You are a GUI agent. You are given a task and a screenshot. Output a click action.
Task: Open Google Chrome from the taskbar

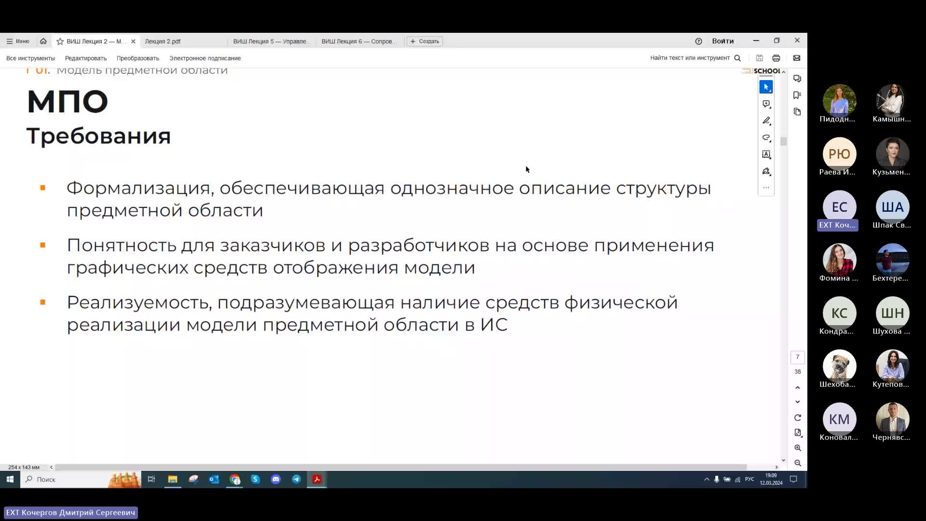235,479
